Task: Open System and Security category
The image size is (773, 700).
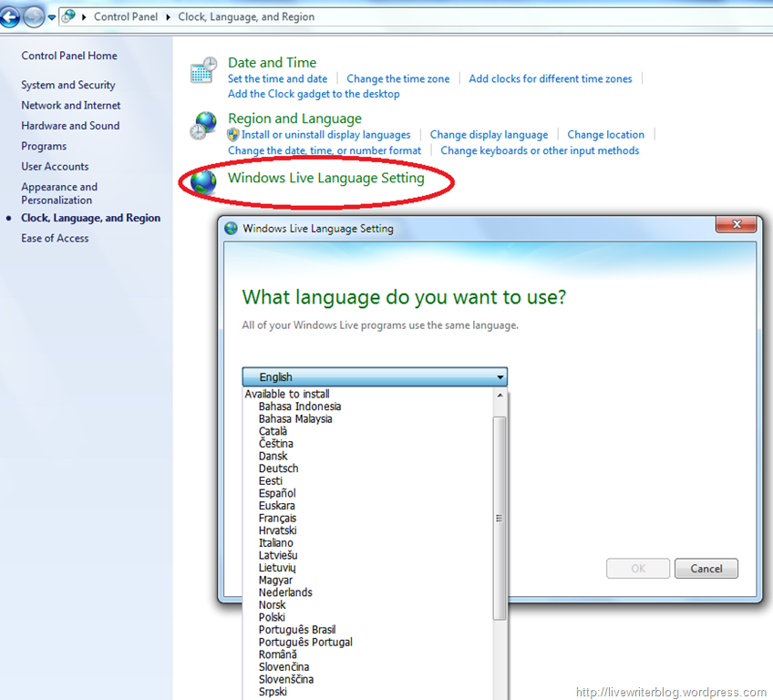Action: [68, 85]
